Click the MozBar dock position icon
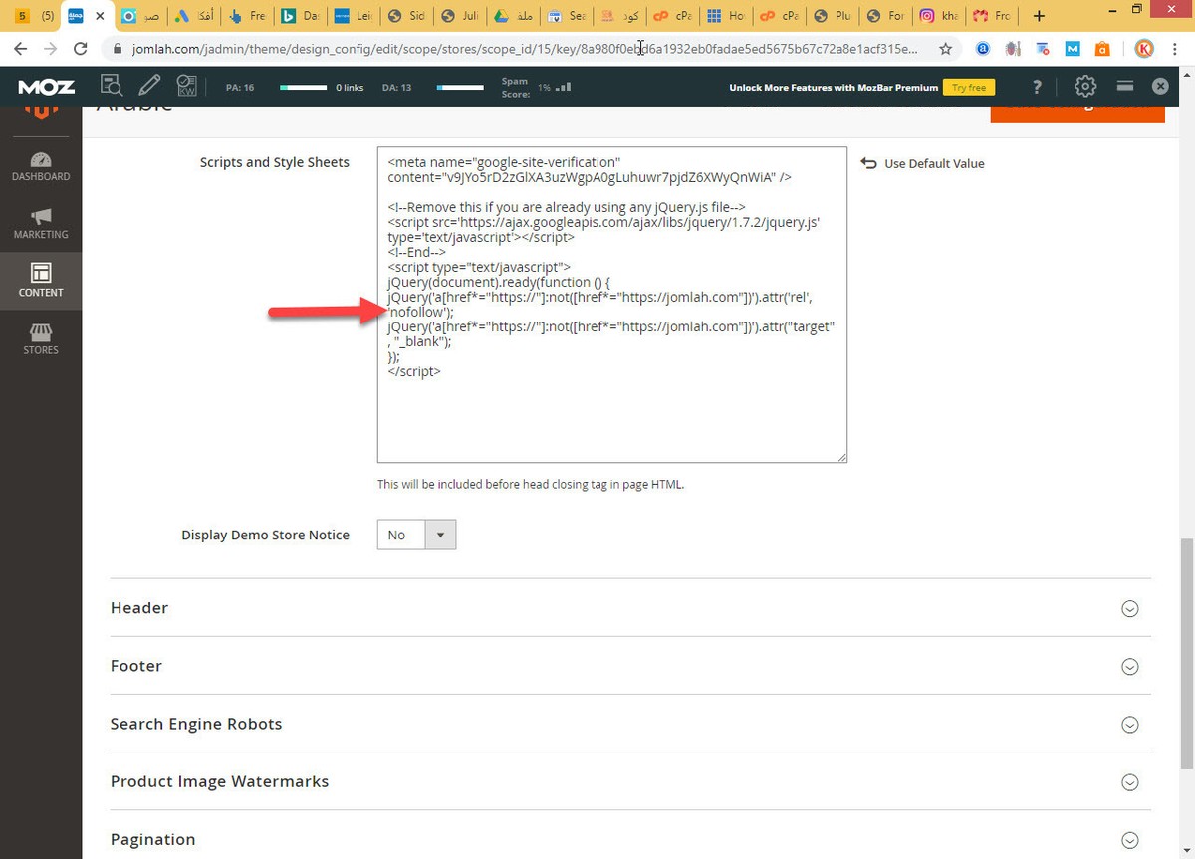The height and width of the screenshot is (859, 1195). click(x=1124, y=86)
